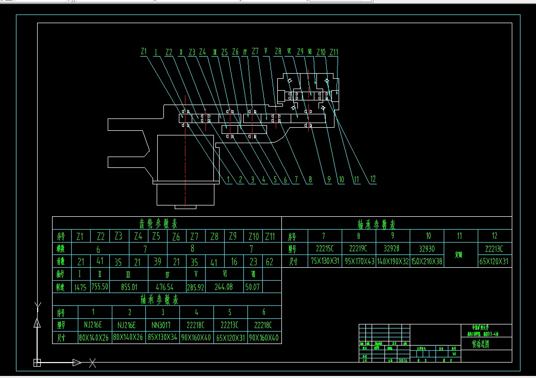Select the 齿轮参数表 table title
Screen dimensions: 536x378
[x=158, y=224]
